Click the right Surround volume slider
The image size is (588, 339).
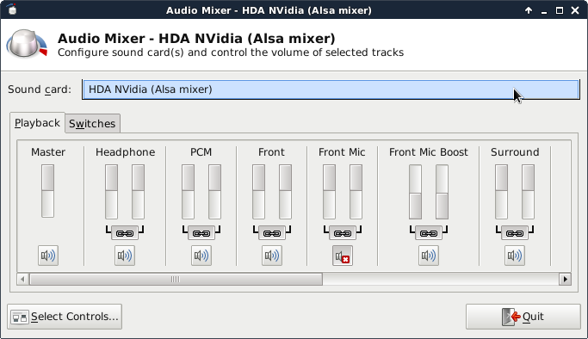click(528, 192)
